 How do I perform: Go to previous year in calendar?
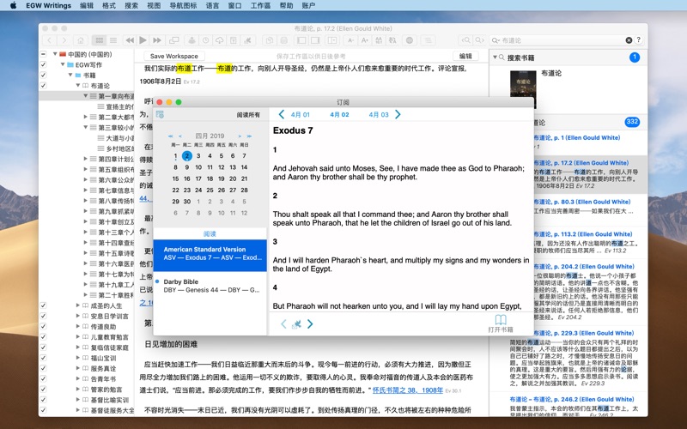pyautogui.click(x=170, y=136)
